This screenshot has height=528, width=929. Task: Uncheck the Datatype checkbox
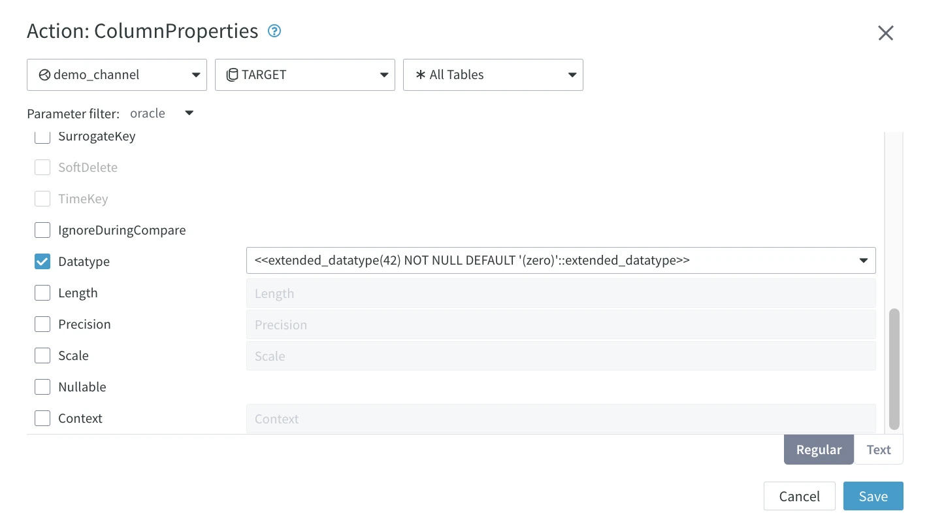point(42,261)
